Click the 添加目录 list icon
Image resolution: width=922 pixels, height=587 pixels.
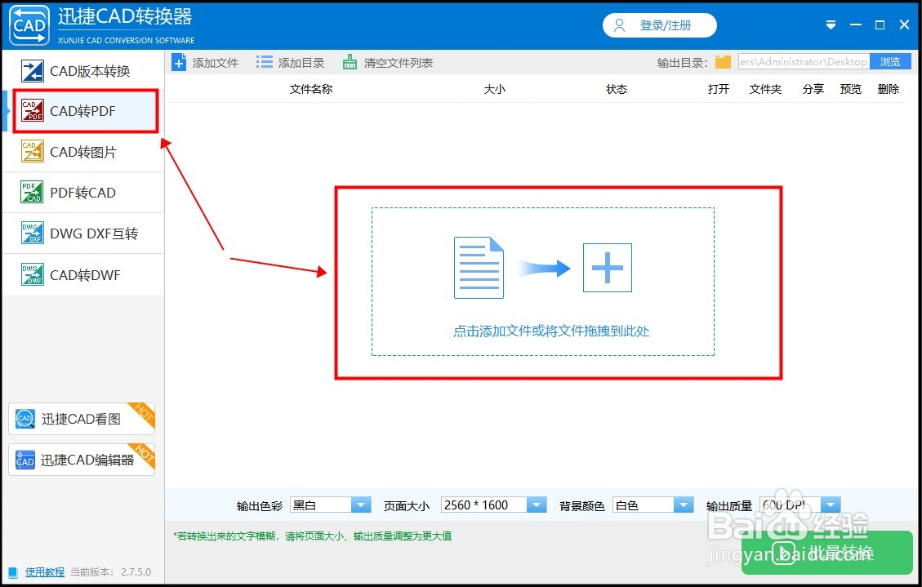(265, 62)
